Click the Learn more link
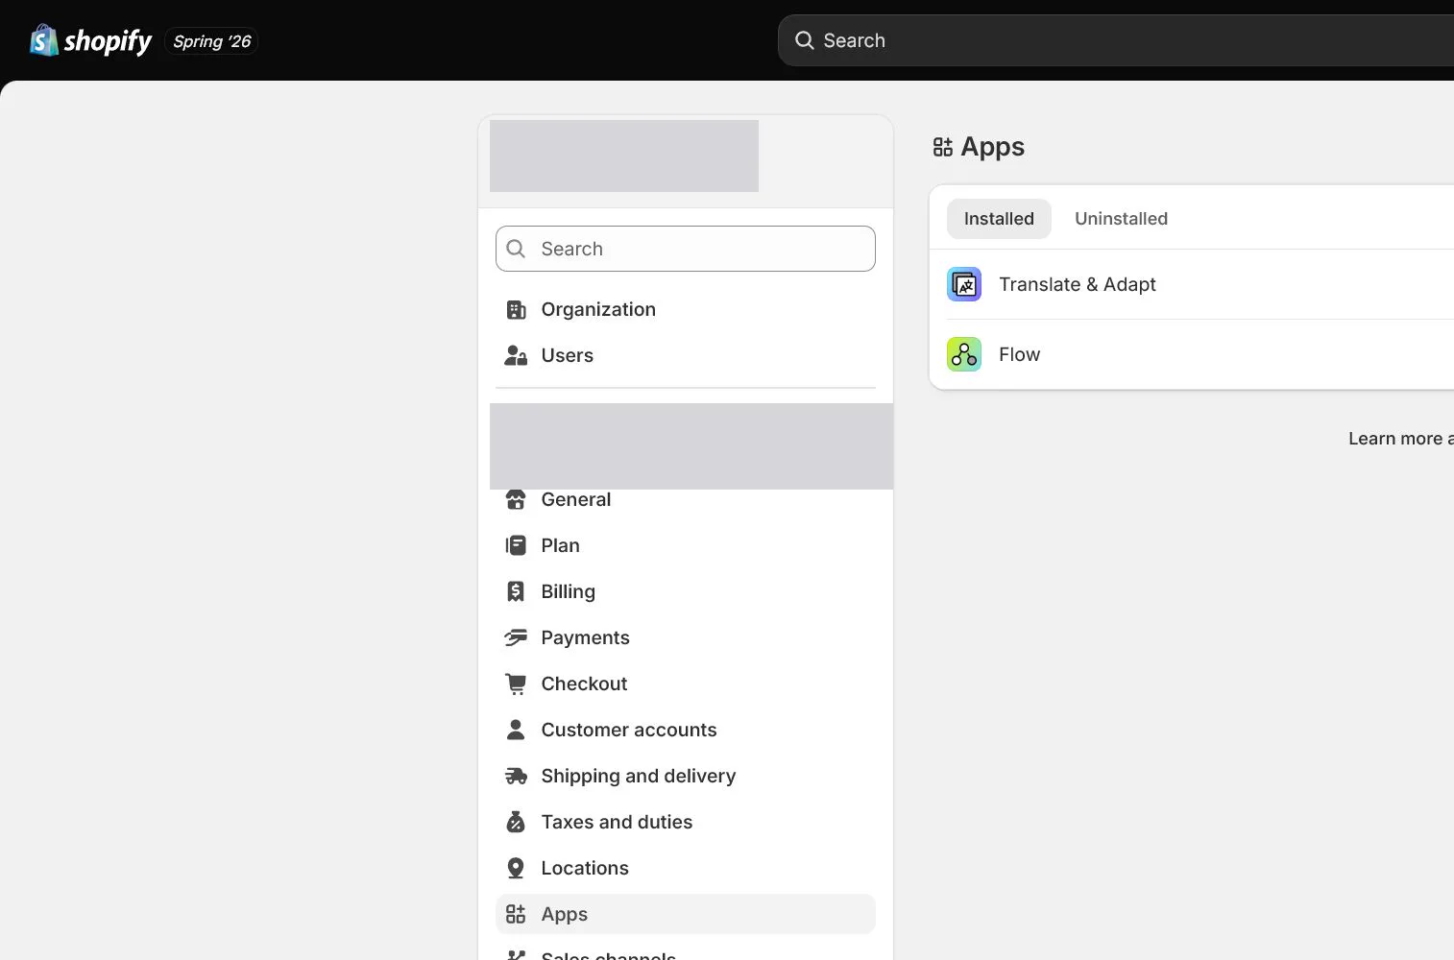 point(1400,439)
